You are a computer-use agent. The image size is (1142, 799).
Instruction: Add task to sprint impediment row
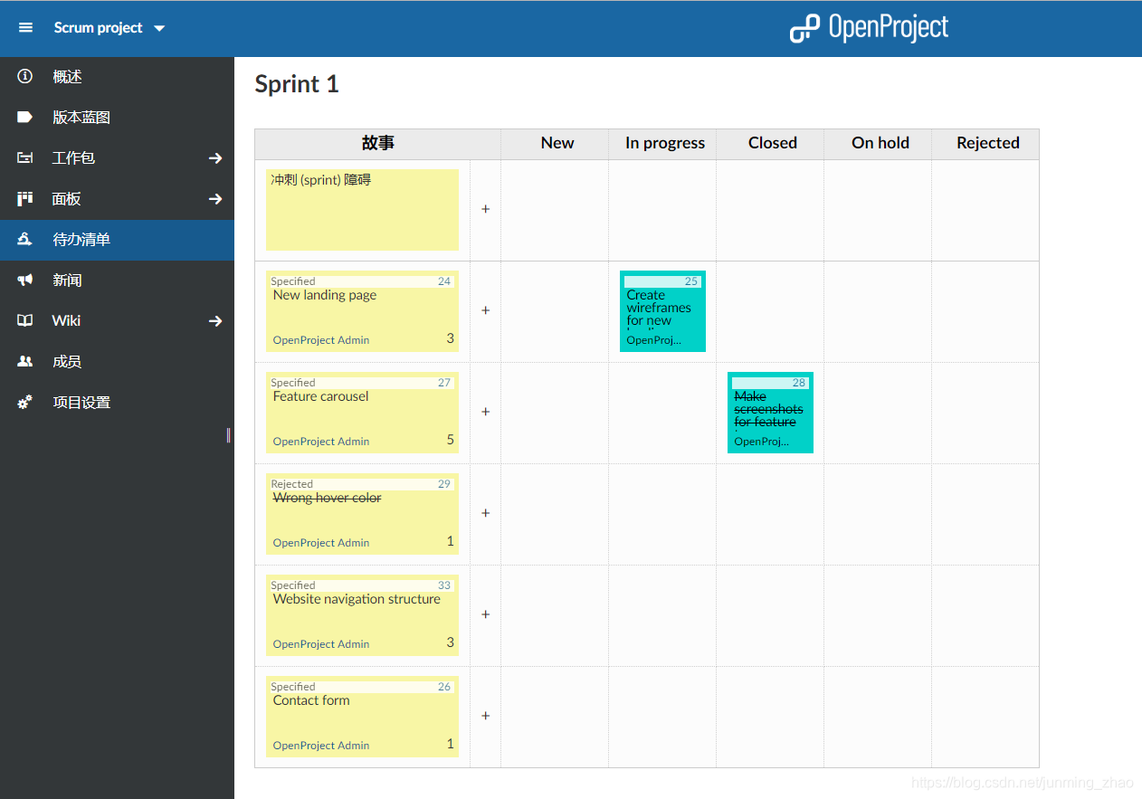(485, 209)
